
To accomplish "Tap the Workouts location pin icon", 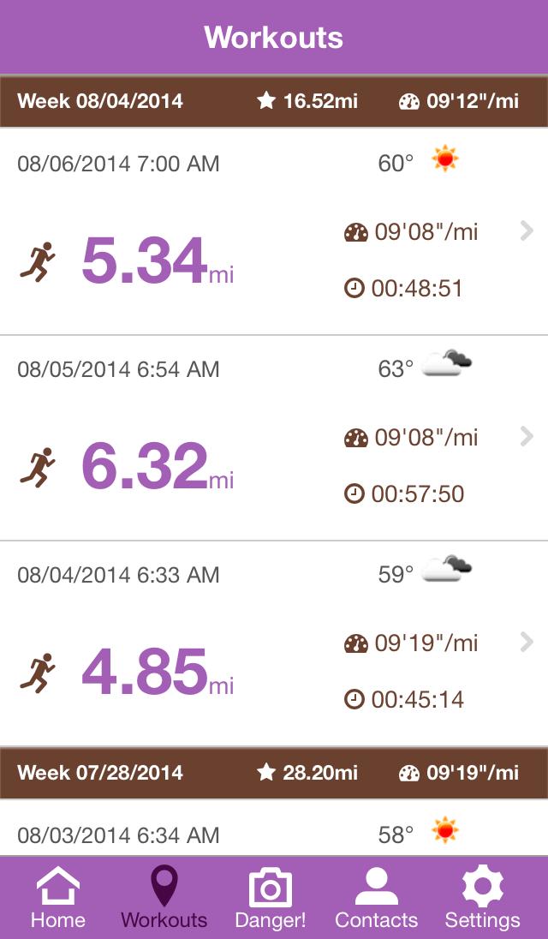I will tap(164, 888).
